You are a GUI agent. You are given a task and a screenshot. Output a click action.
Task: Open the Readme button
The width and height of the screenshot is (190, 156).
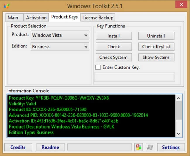50,147
